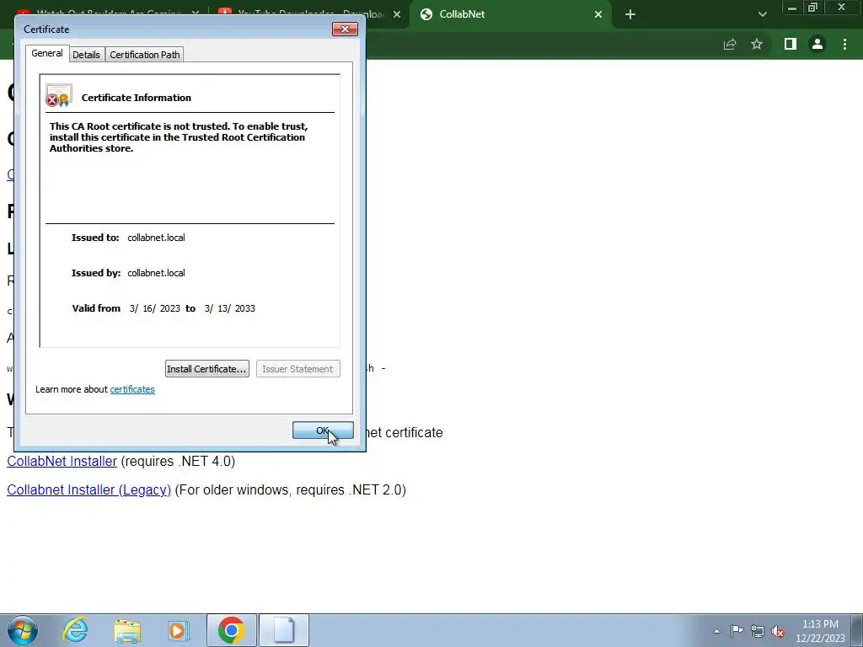Open Action Center flag icon
The image size is (863, 647).
coord(737,631)
